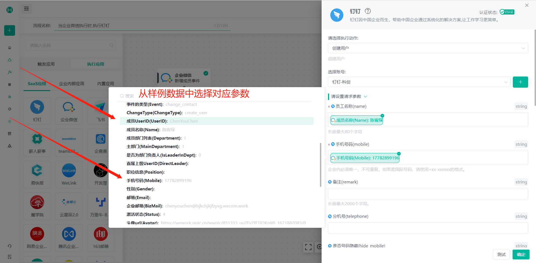The width and height of the screenshot is (536, 263).
Task: Open the 魔学院 app icon
Action: [37, 202]
